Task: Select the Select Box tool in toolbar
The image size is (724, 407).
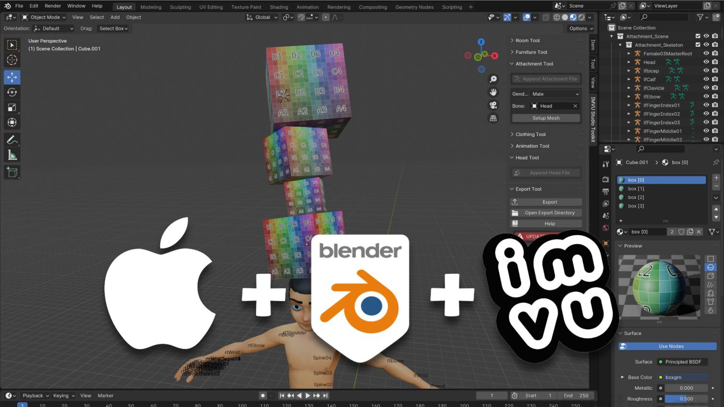Action: pos(12,45)
